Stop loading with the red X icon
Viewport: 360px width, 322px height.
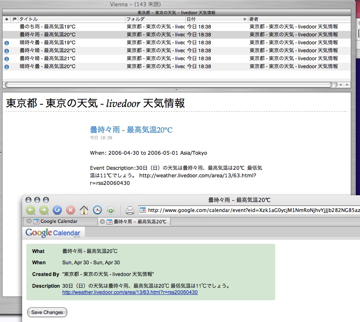pyautogui.click(x=71, y=210)
